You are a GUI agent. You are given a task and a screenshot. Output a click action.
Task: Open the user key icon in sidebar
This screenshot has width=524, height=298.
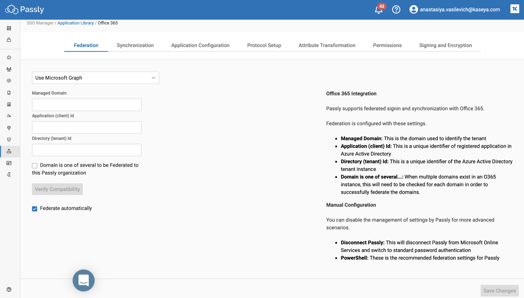pos(9,116)
